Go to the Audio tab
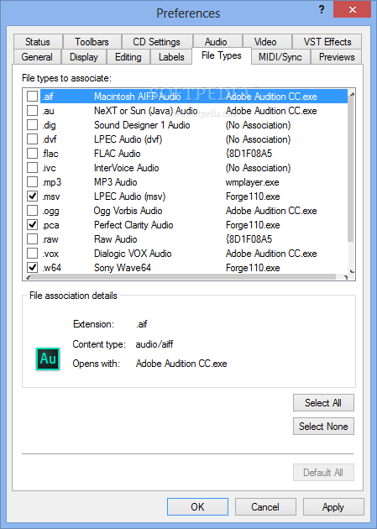The width and height of the screenshot is (377, 529). click(x=216, y=42)
